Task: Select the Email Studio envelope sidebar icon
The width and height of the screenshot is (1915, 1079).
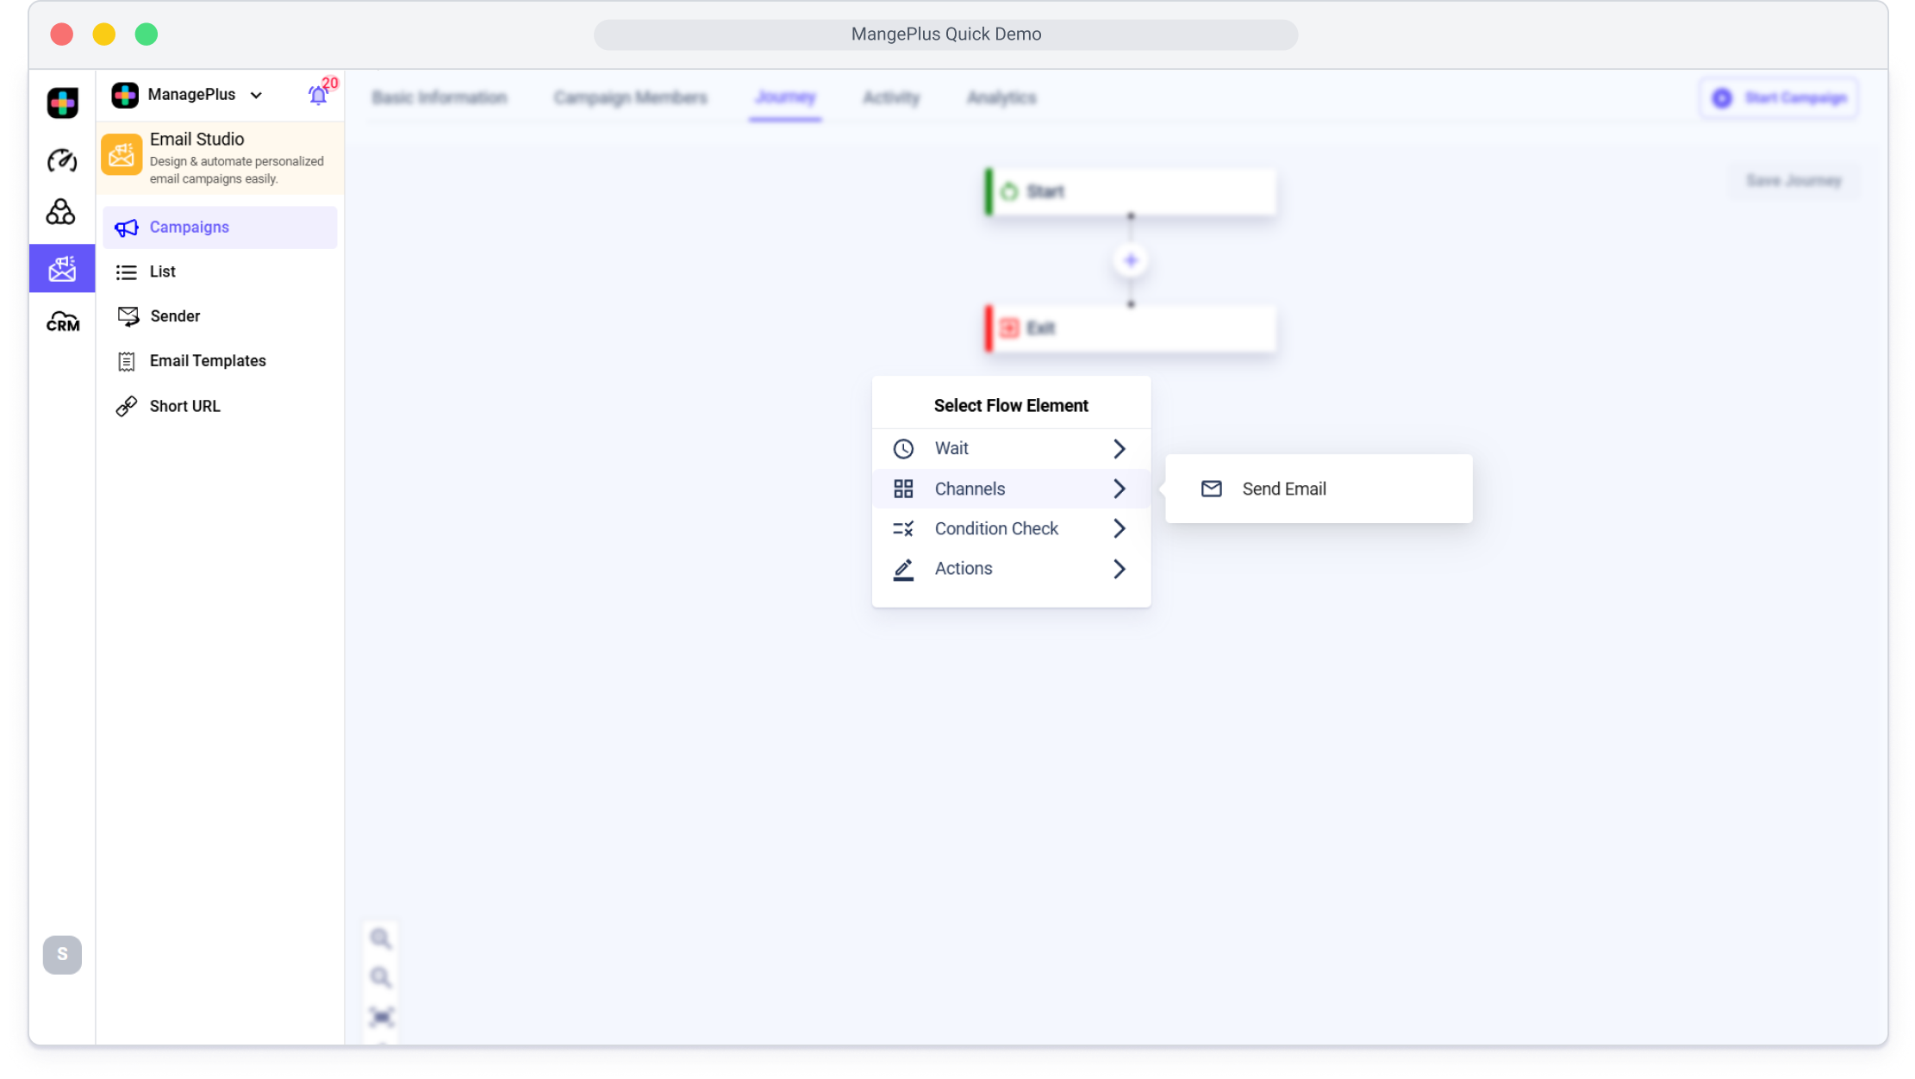Action: (x=62, y=269)
